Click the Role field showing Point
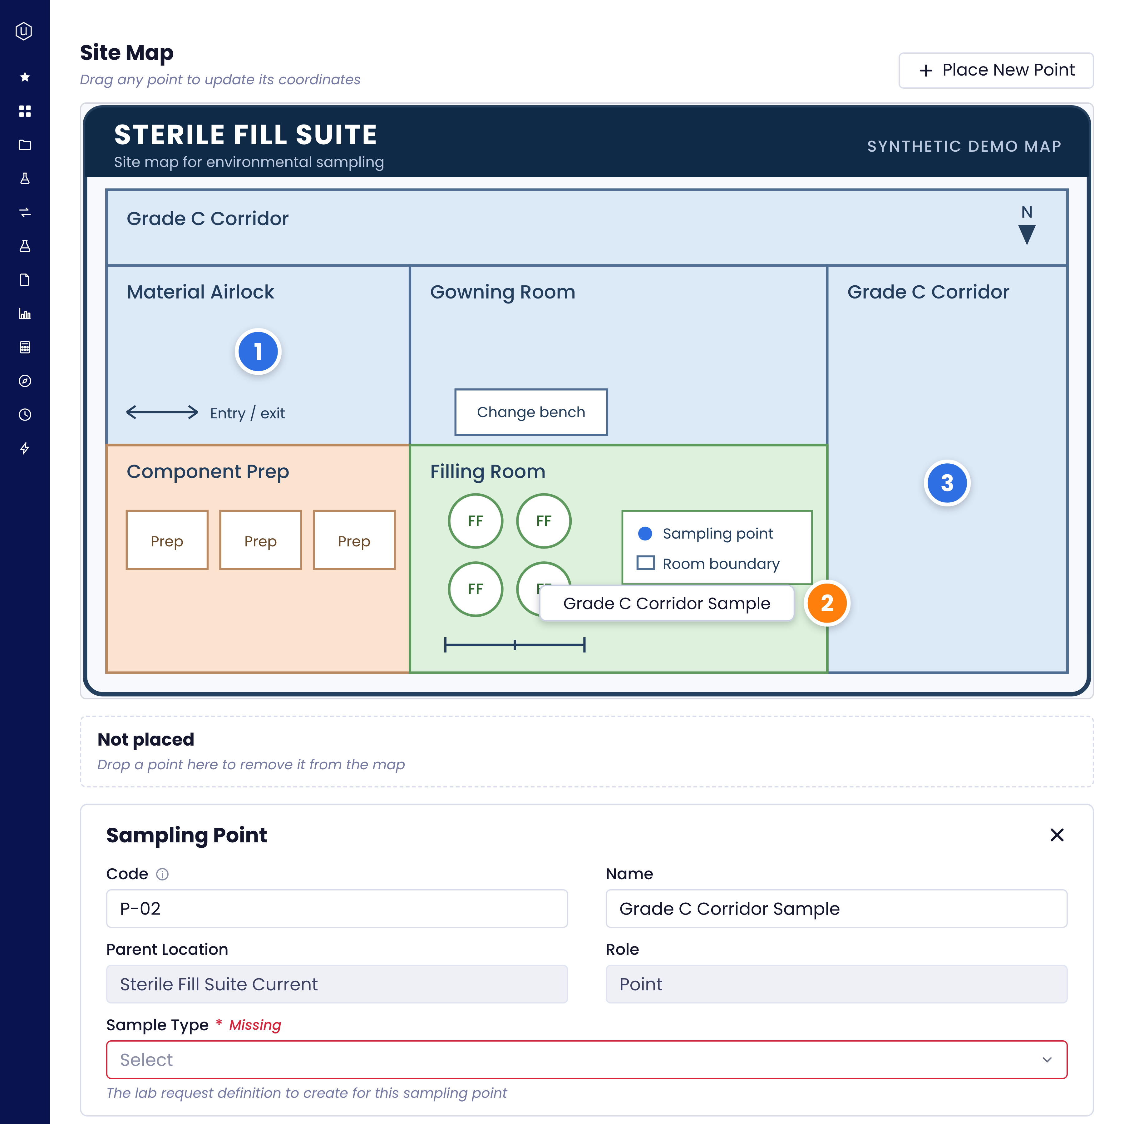Image resolution: width=1124 pixels, height=1124 pixels. click(x=836, y=984)
